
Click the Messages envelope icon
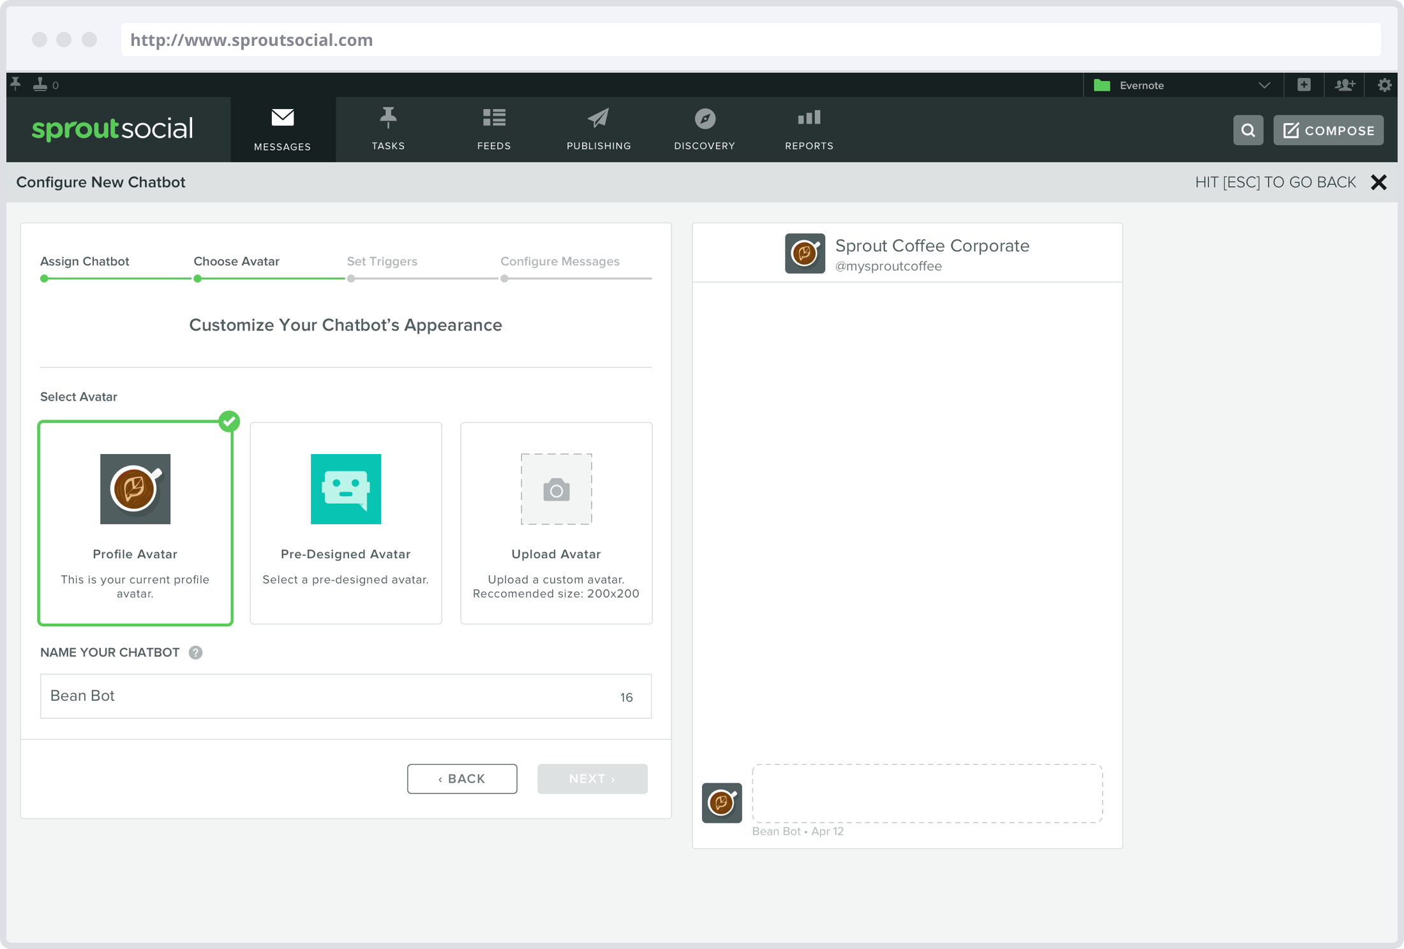pyautogui.click(x=283, y=117)
